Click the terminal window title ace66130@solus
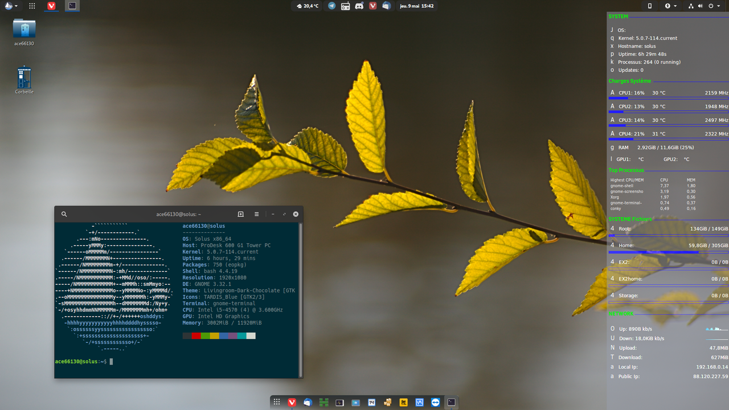This screenshot has width=729, height=410. pyautogui.click(x=178, y=214)
